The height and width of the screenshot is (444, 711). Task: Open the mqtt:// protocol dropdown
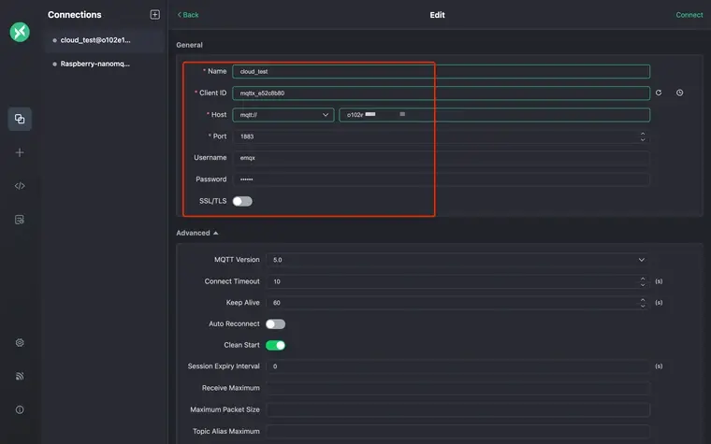click(x=283, y=115)
